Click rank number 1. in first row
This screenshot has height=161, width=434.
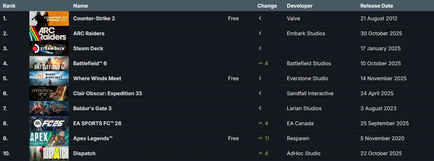[5, 18]
